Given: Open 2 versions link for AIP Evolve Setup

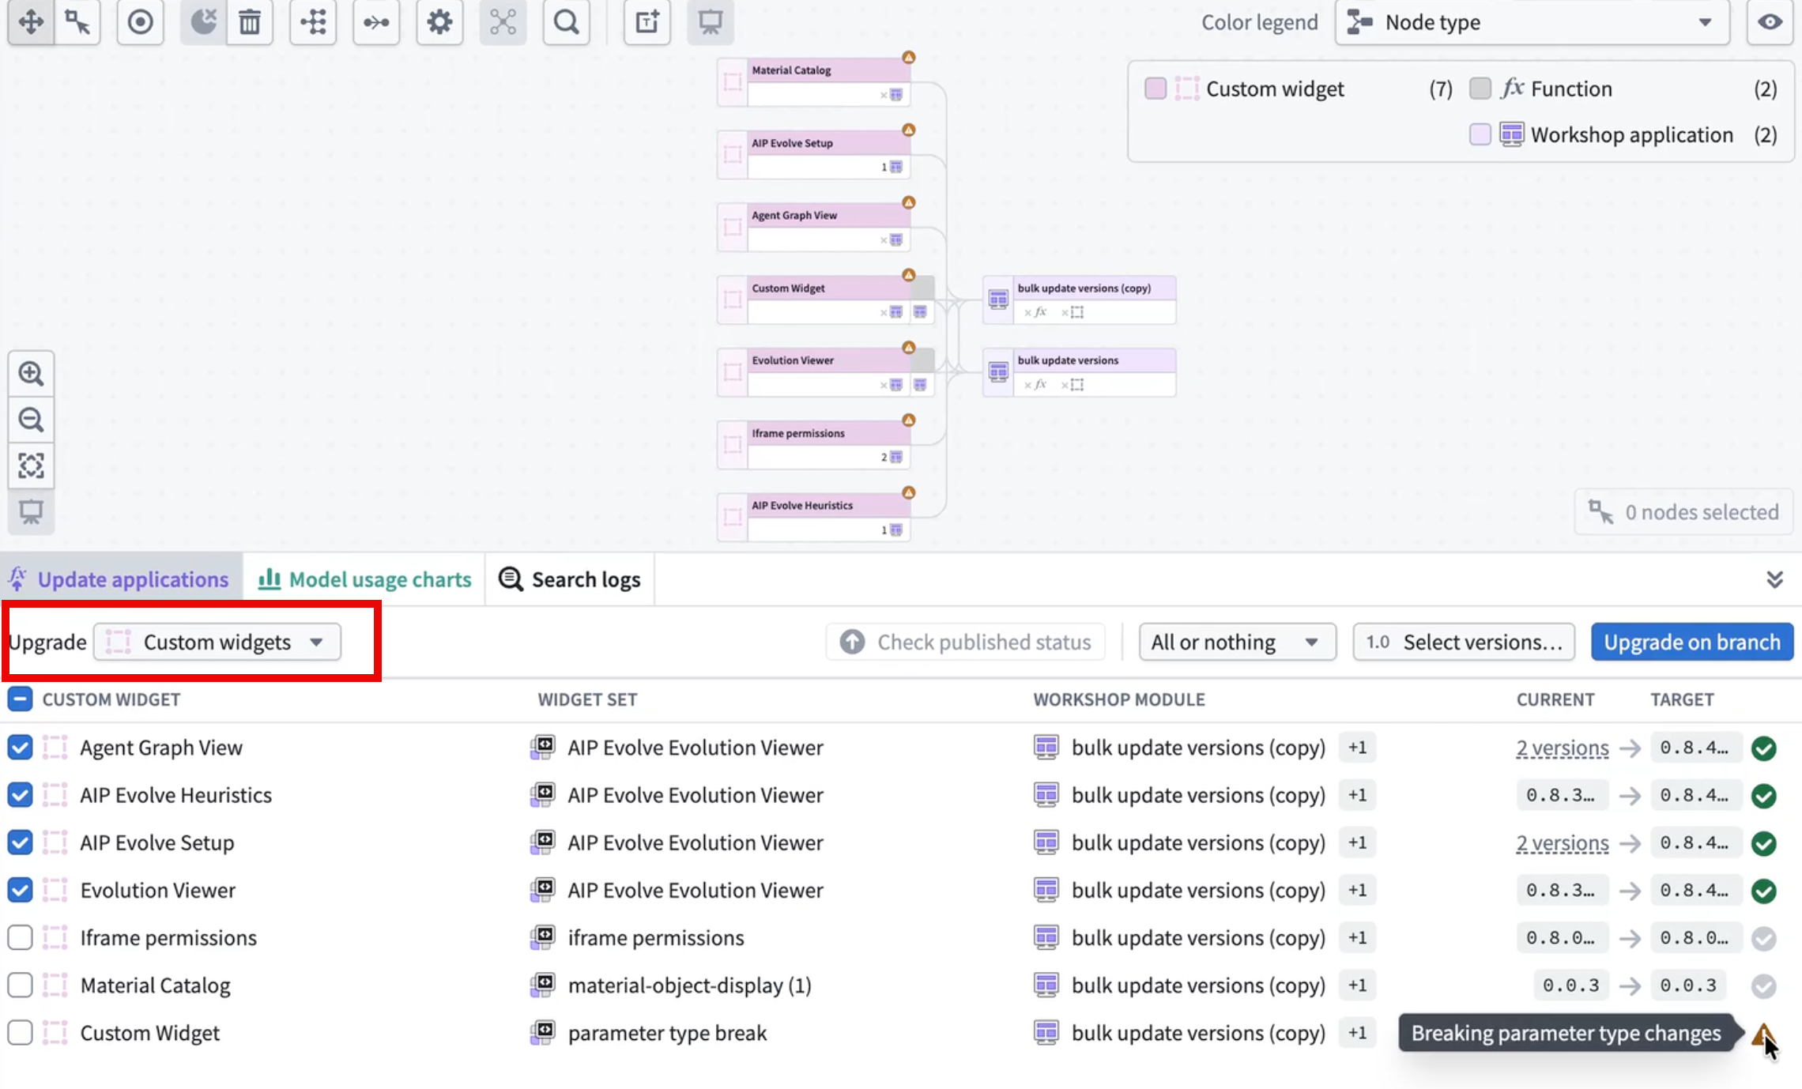Looking at the screenshot, I should click(1563, 842).
